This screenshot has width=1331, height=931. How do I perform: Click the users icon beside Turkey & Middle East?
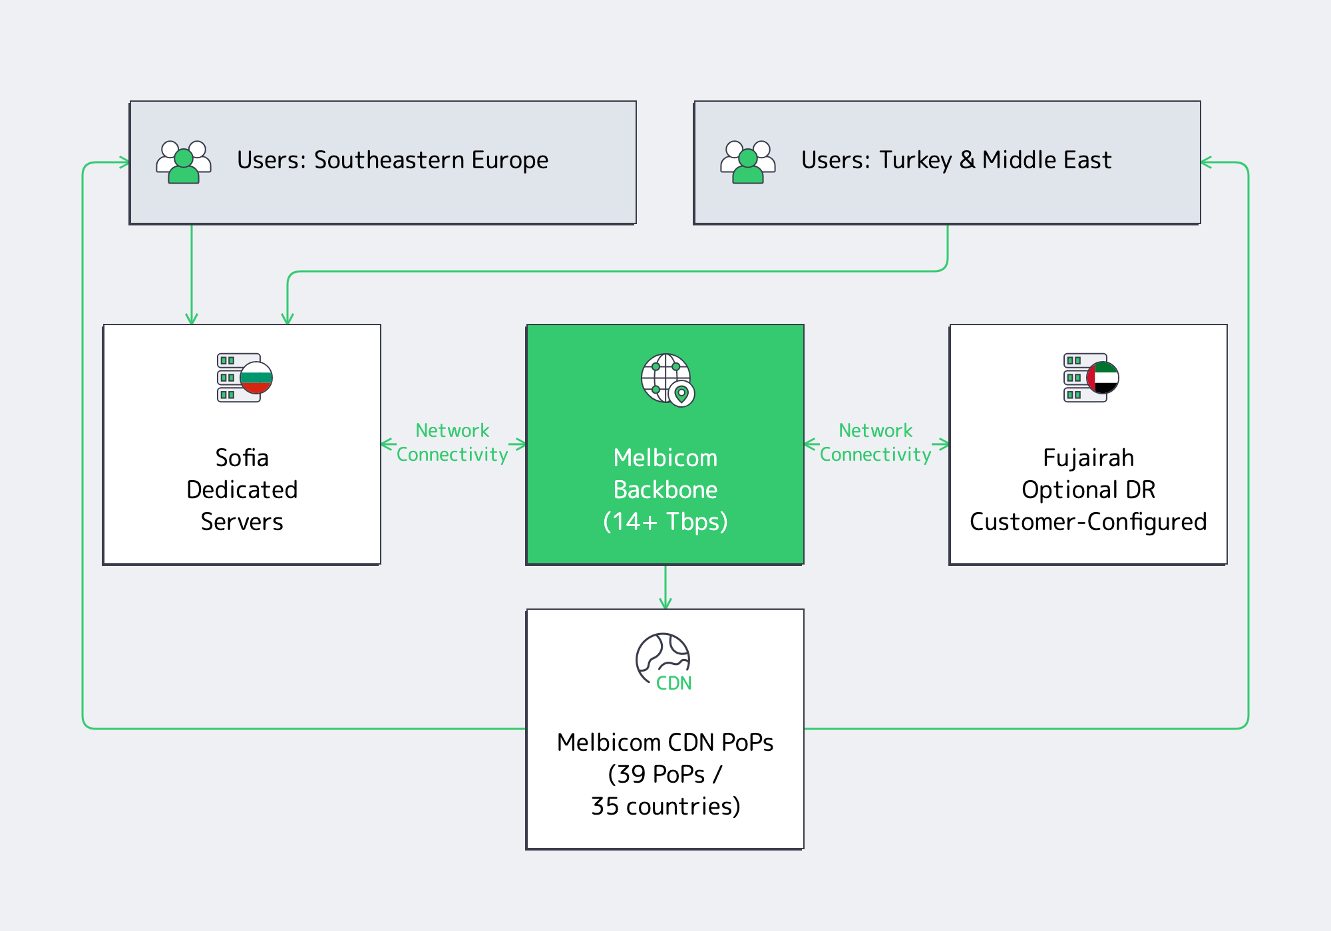[748, 162]
